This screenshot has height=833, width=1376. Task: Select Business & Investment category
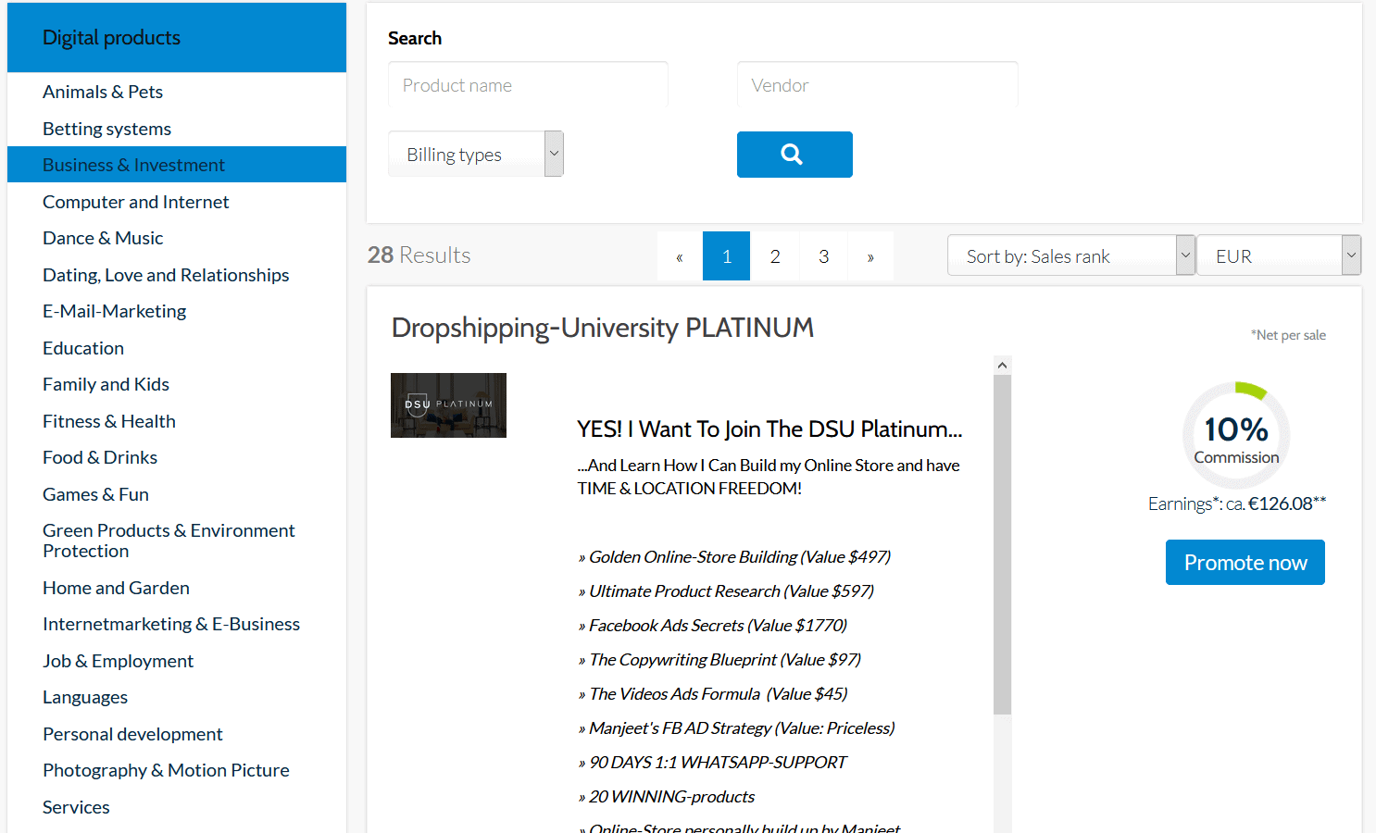coord(177,165)
